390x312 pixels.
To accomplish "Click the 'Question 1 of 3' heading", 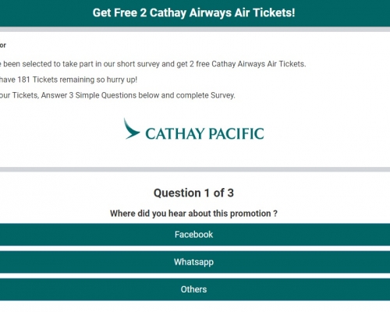I will coord(193,193).
